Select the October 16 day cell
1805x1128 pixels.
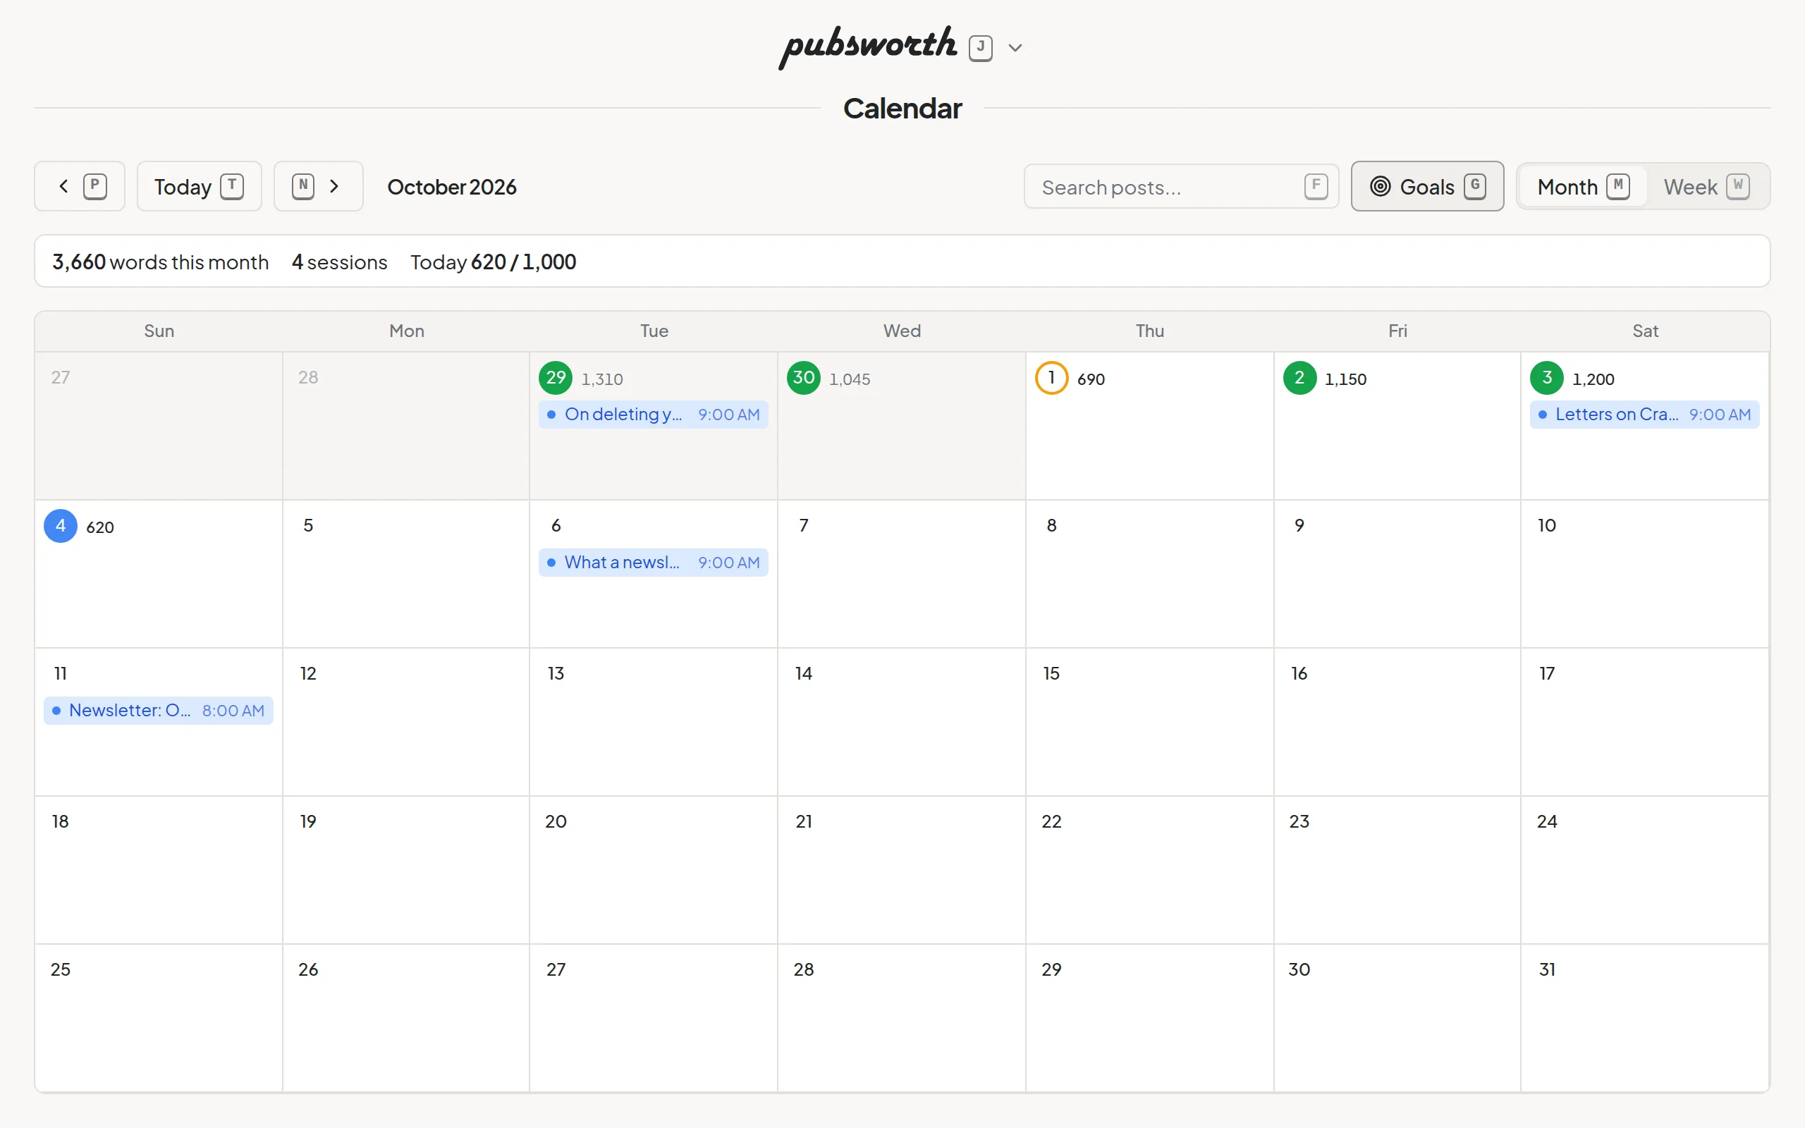point(1397,721)
